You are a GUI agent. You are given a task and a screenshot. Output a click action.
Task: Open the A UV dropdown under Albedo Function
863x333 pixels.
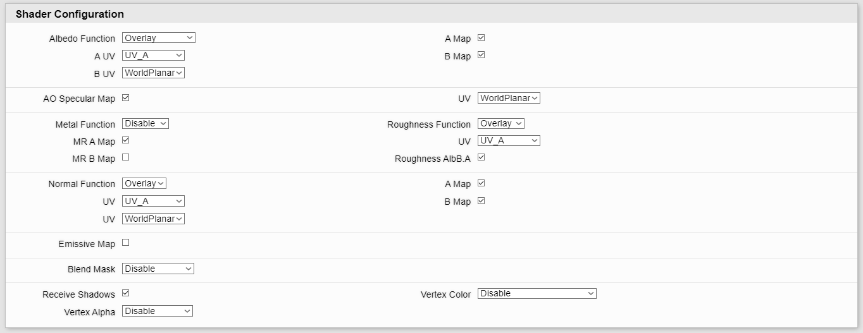(x=153, y=56)
